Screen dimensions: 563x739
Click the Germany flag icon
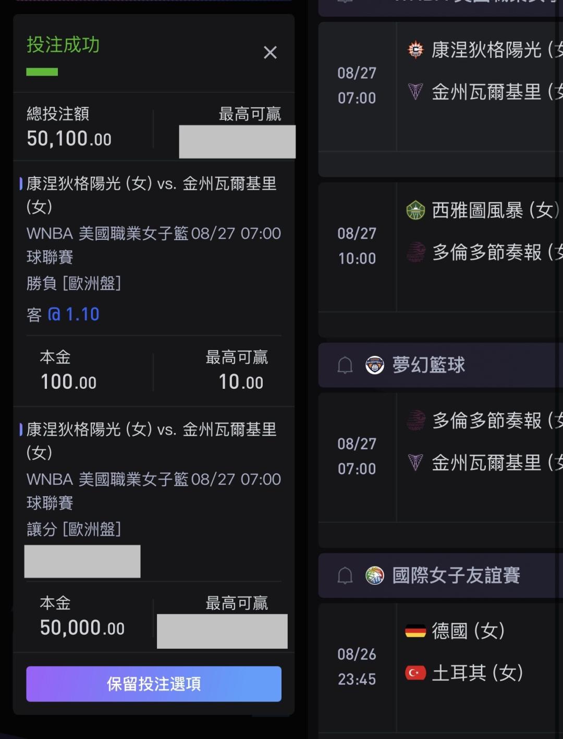[415, 631]
